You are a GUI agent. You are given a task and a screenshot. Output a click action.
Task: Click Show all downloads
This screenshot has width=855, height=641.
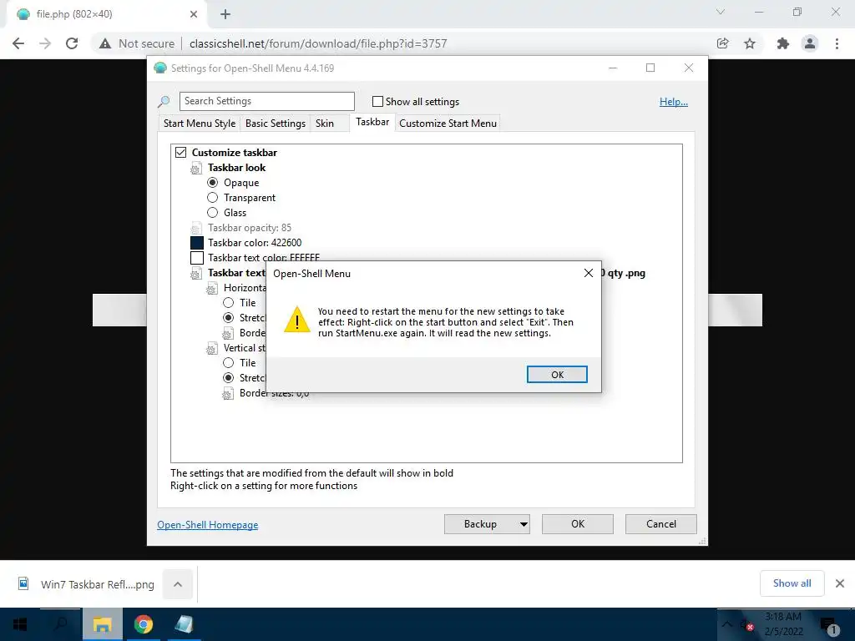click(792, 583)
